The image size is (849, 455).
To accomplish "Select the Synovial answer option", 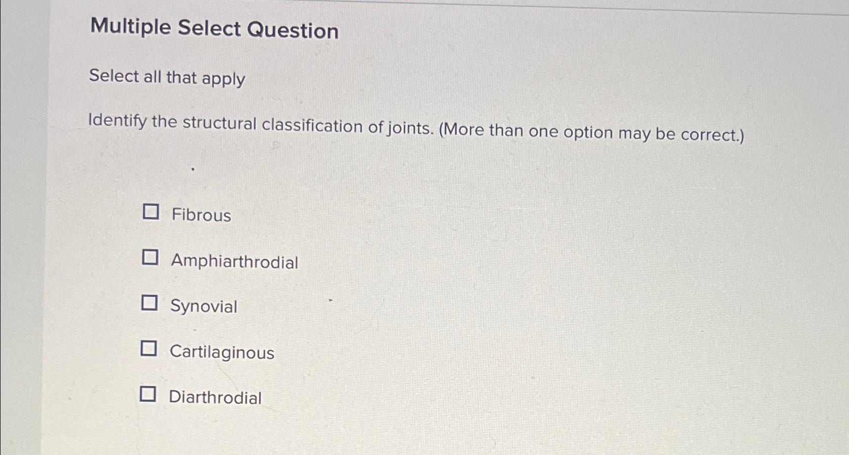I will coord(150,304).
